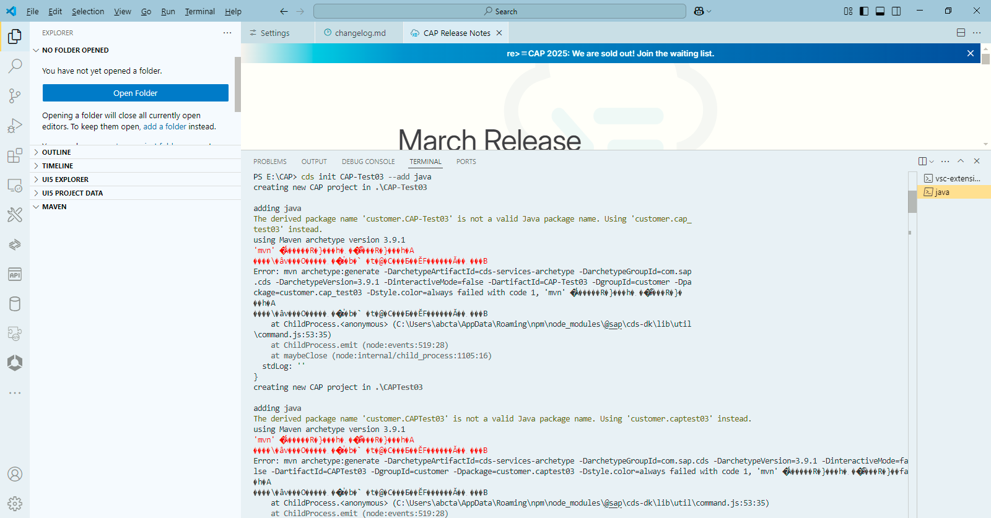The height and width of the screenshot is (518, 991).
Task: Open the Explorer view in activity bar
Action: coord(15,37)
